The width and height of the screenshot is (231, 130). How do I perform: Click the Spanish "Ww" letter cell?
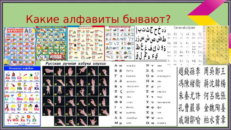(x=16, y=119)
